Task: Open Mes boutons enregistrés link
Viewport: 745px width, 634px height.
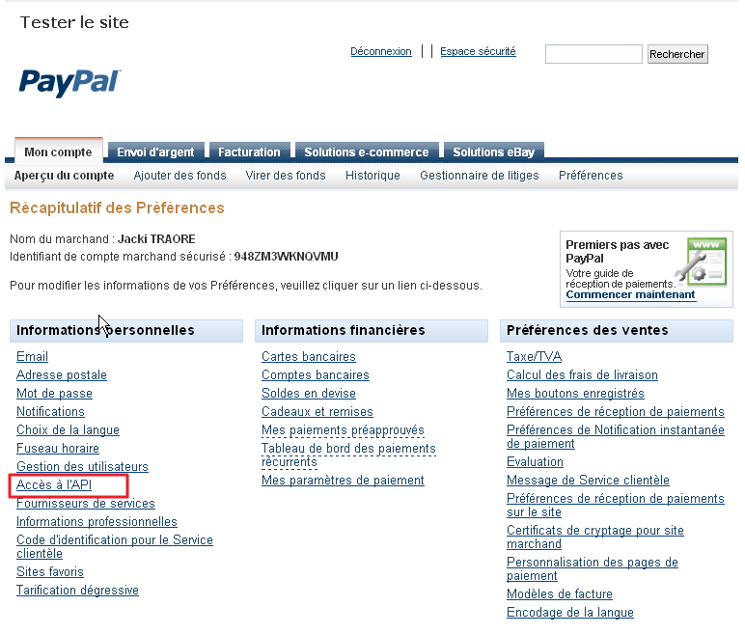Action: point(575,394)
